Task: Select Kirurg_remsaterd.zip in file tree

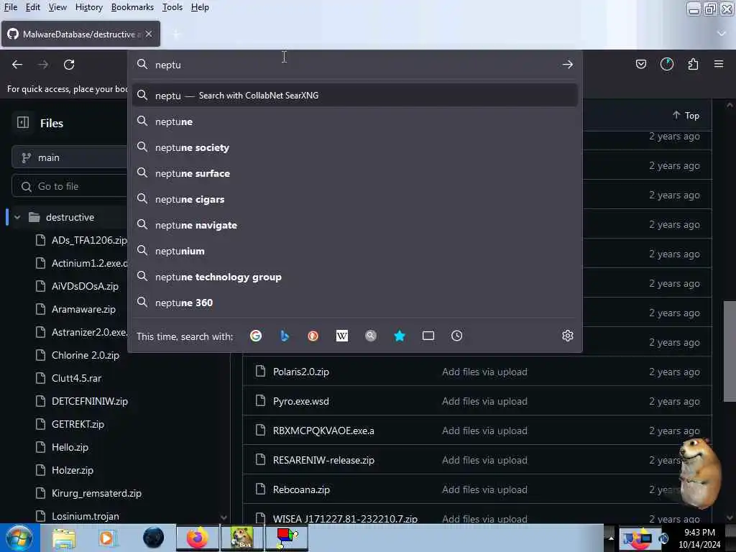Action: [96, 493]
